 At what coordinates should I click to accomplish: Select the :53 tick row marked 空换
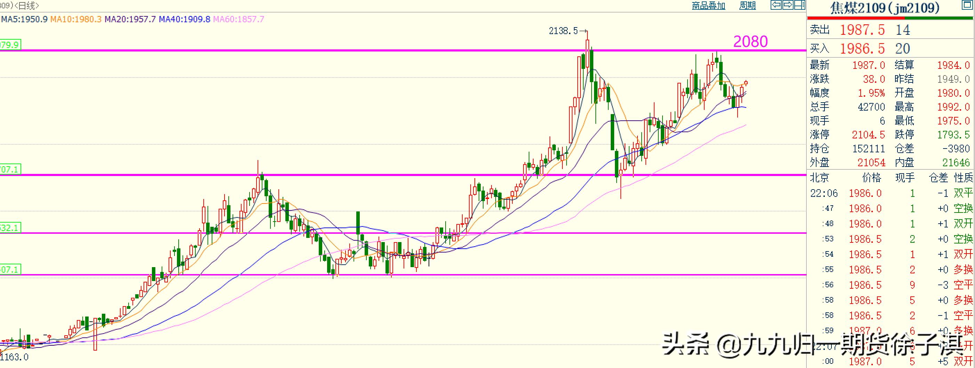point(891,239)
